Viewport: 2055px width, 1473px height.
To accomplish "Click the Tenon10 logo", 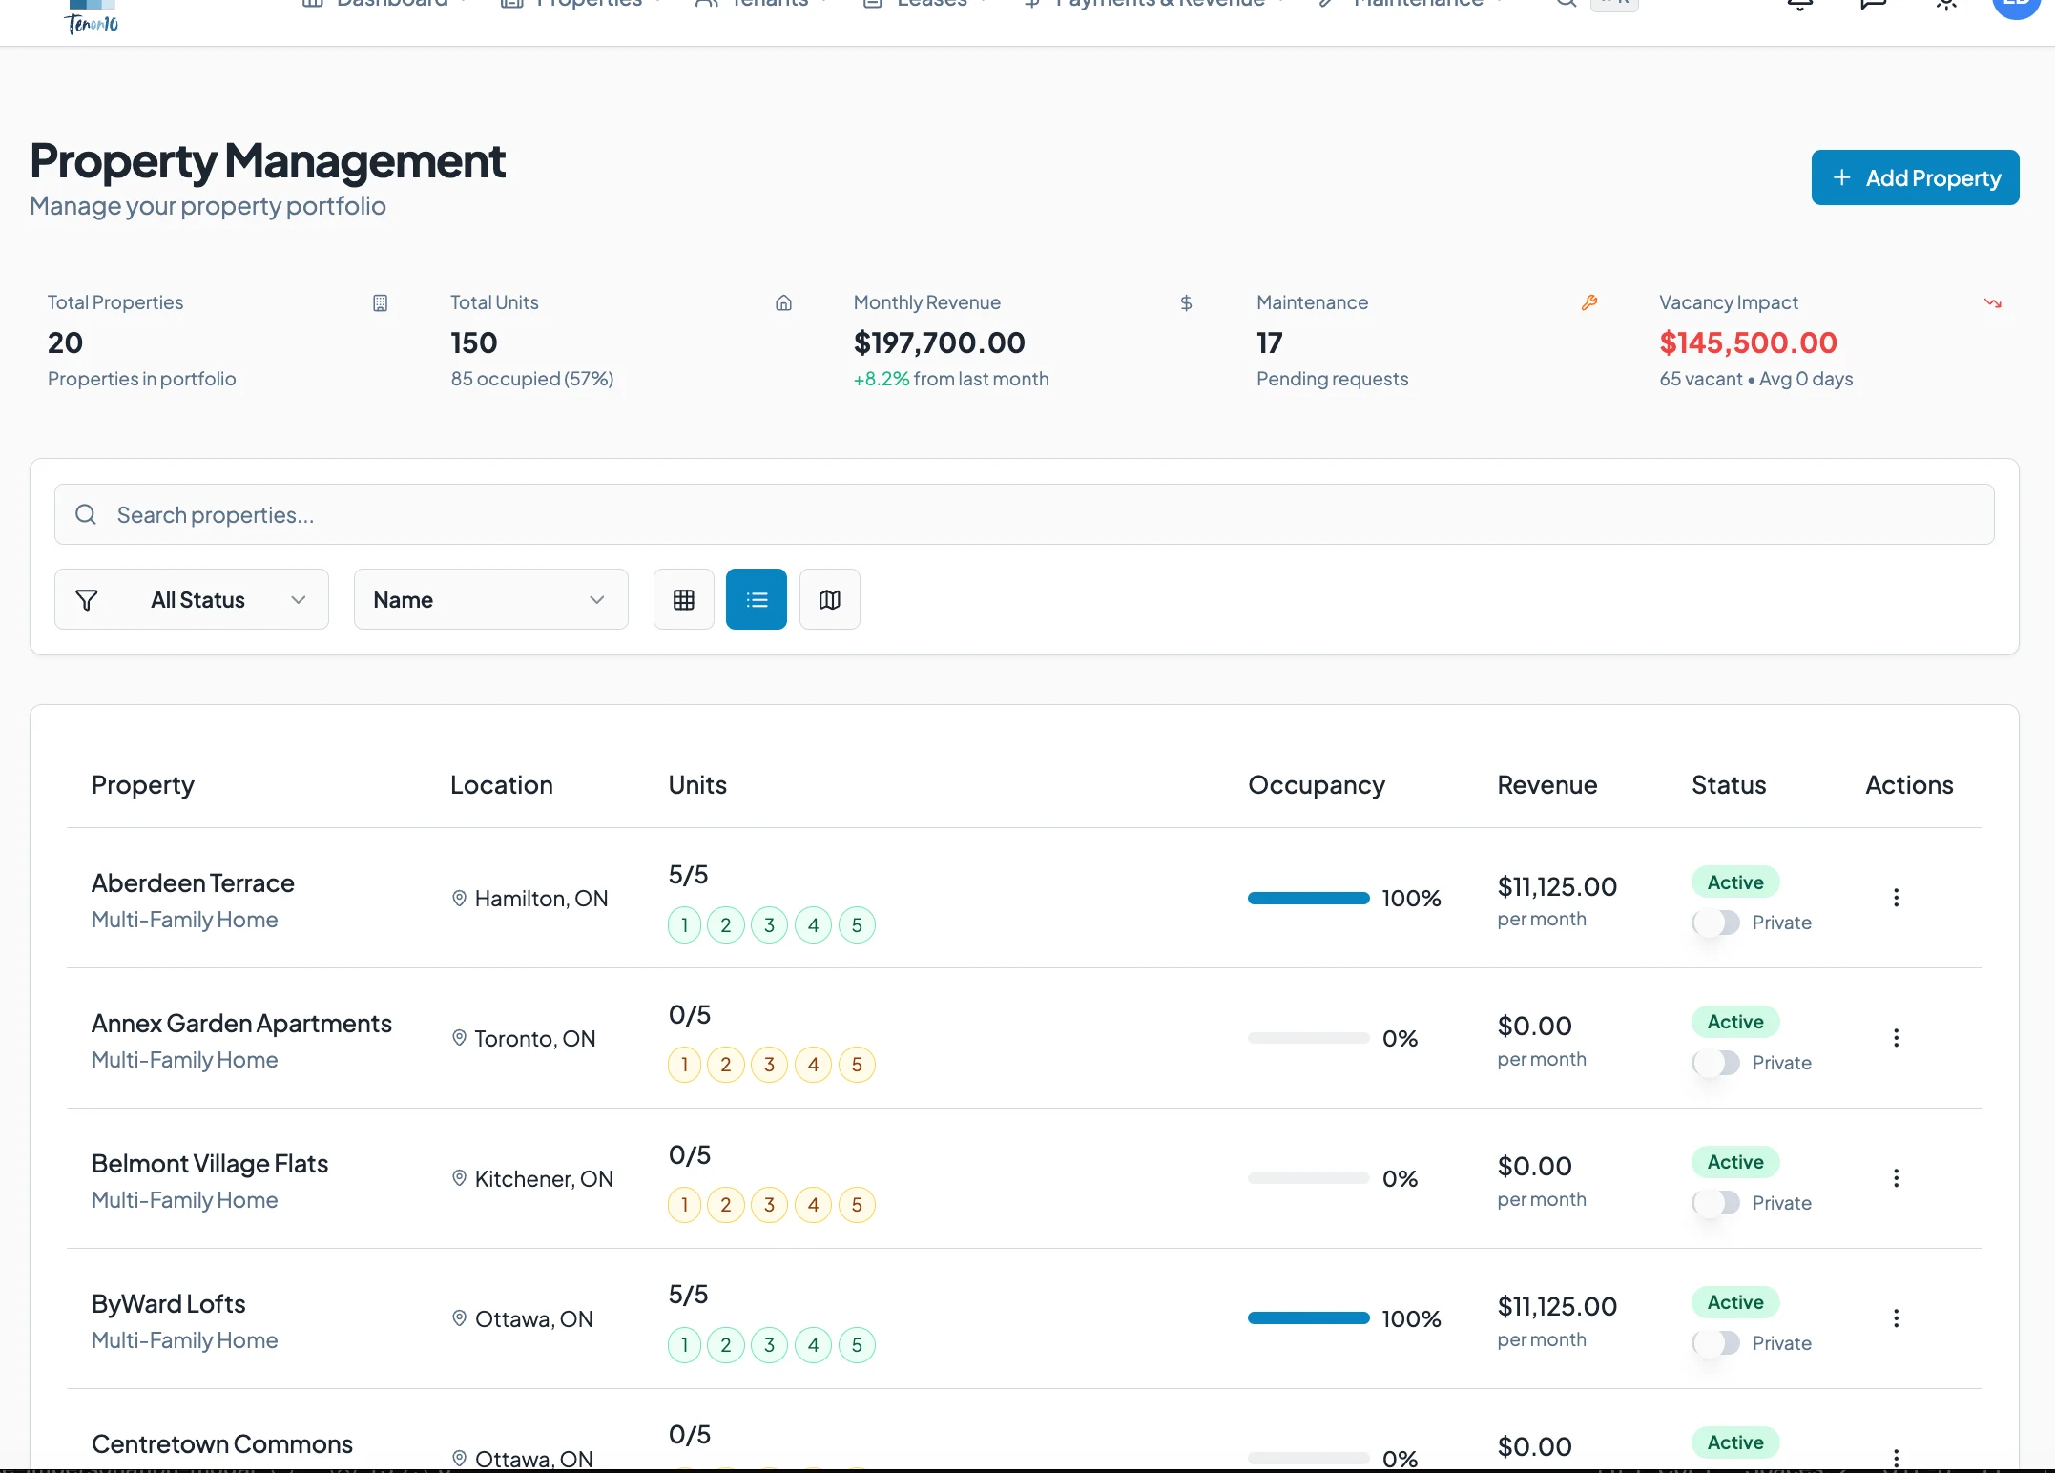I will (92, 16).
